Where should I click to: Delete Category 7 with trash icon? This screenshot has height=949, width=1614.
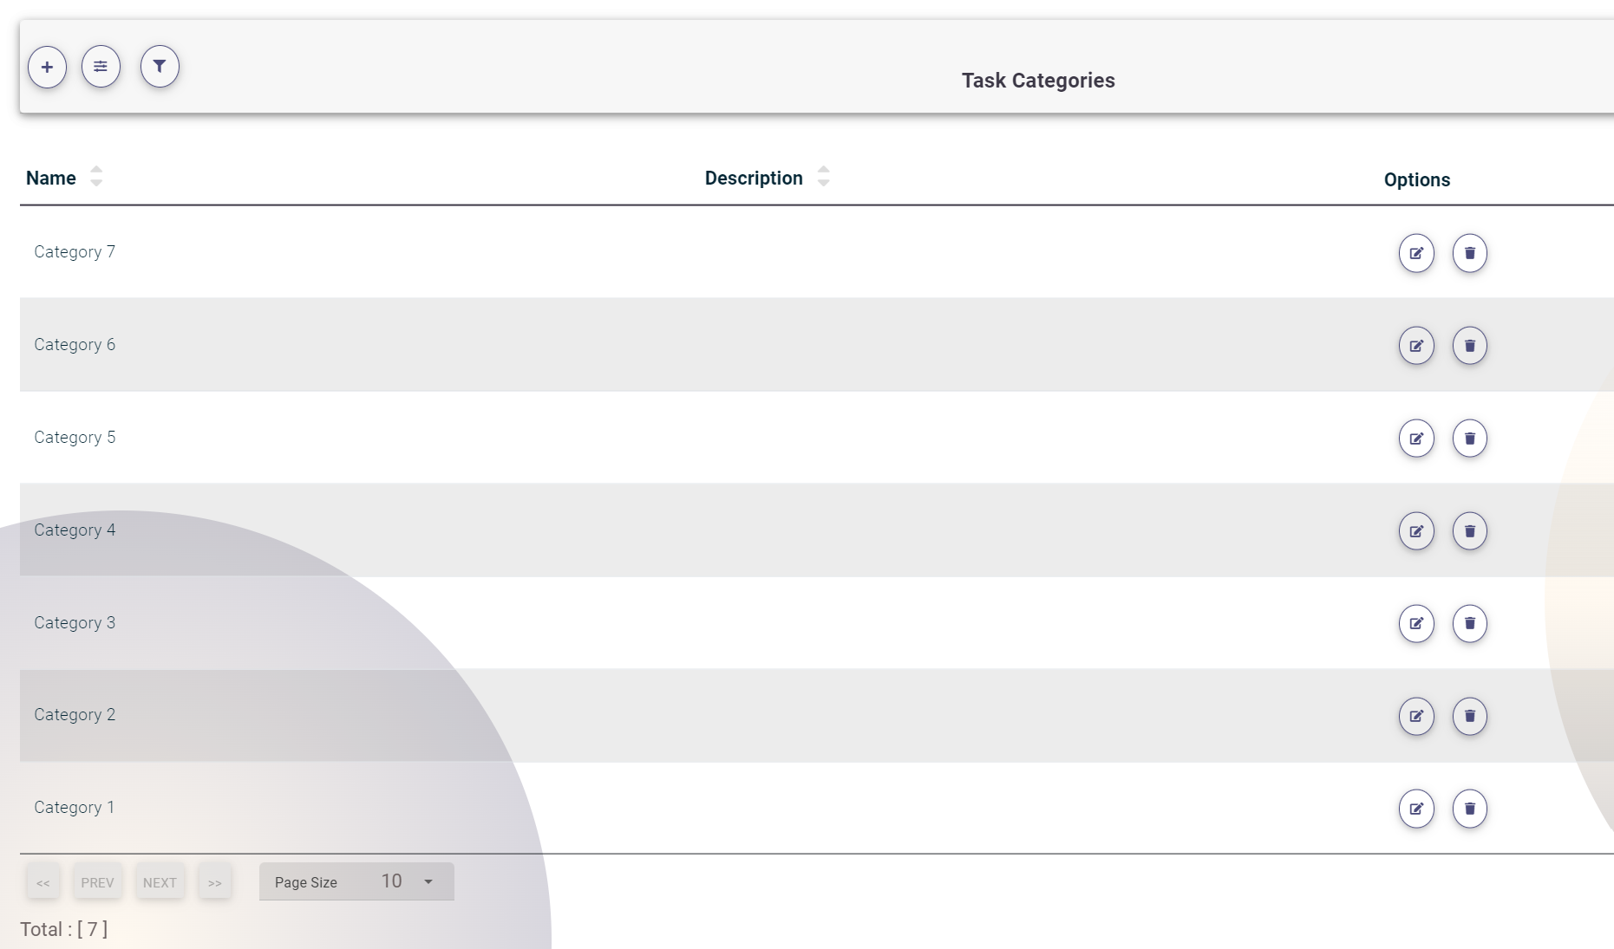click(1469, 254)
